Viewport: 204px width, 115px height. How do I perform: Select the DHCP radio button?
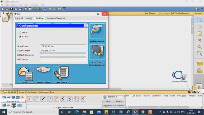coord(20,33)
